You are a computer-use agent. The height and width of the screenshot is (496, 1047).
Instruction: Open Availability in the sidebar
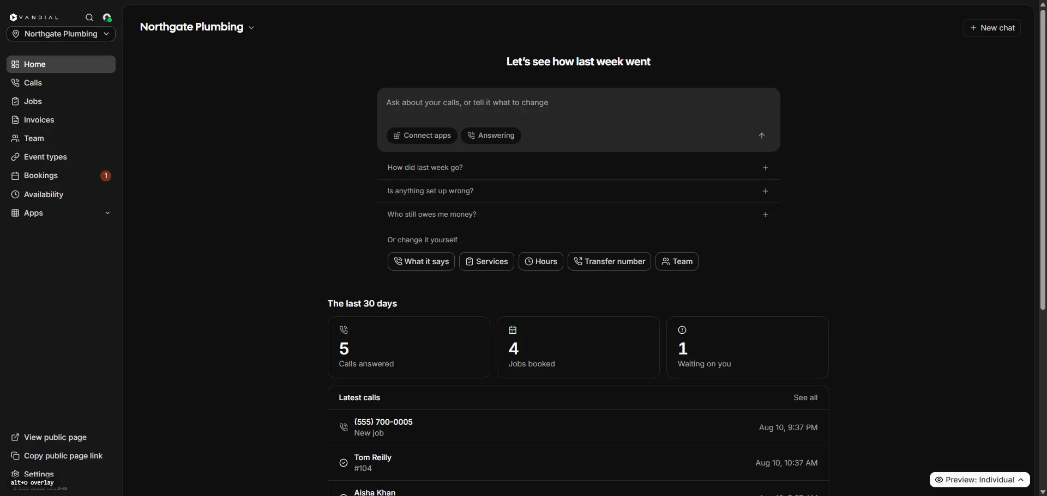[61, 194]
